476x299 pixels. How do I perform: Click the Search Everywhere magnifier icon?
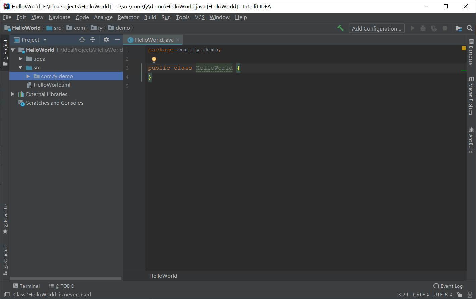[x=470, y=28]
